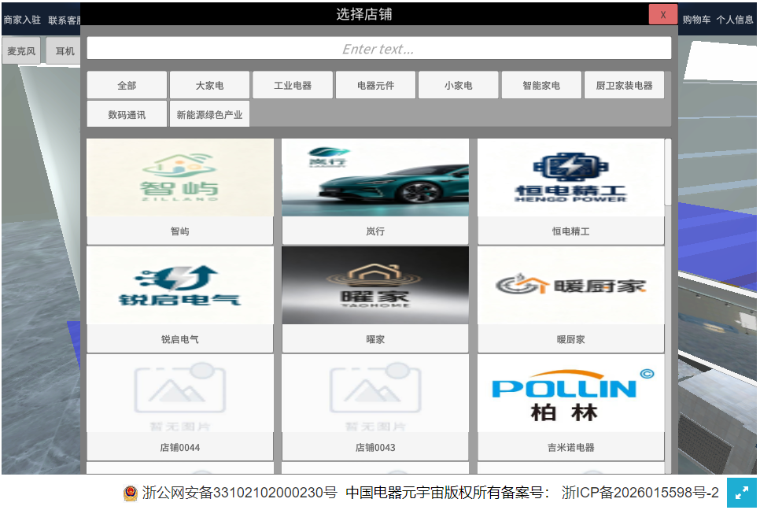The height and width of the screenshot is (510, 760).
Task: Open 联系客服 in top bar
Action: pyautogui.click(x=64, y=20)
